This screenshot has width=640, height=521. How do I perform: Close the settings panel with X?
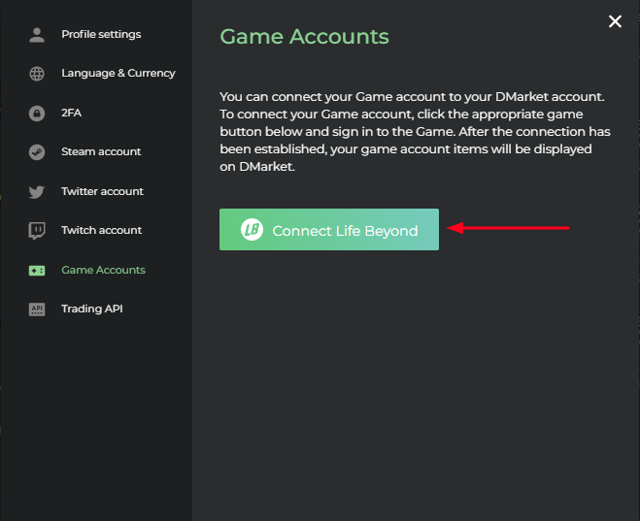(615, 21)
